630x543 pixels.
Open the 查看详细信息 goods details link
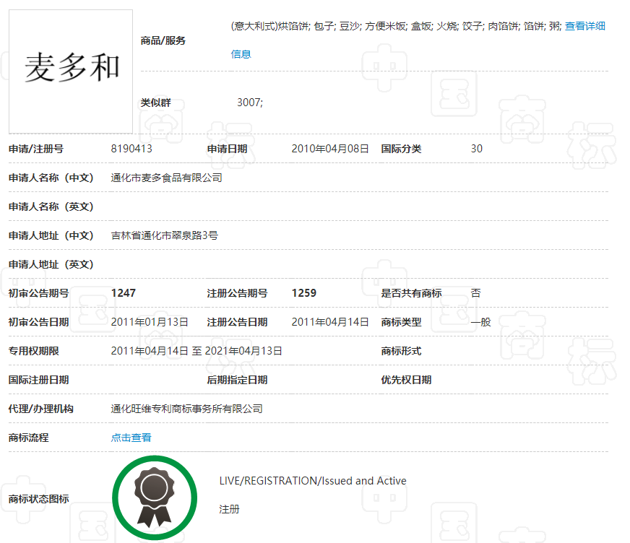pyautogui.click(x=584, y=26)
